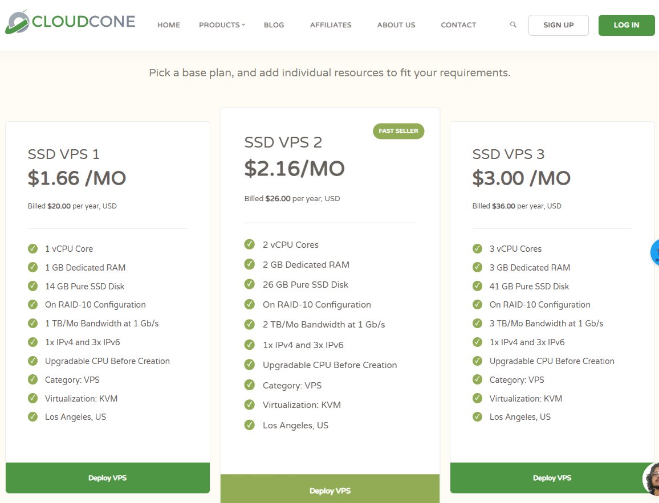Click the Log In button
Image resolution: width=659 pixels, height=503 pixels.
coord(627,25)
